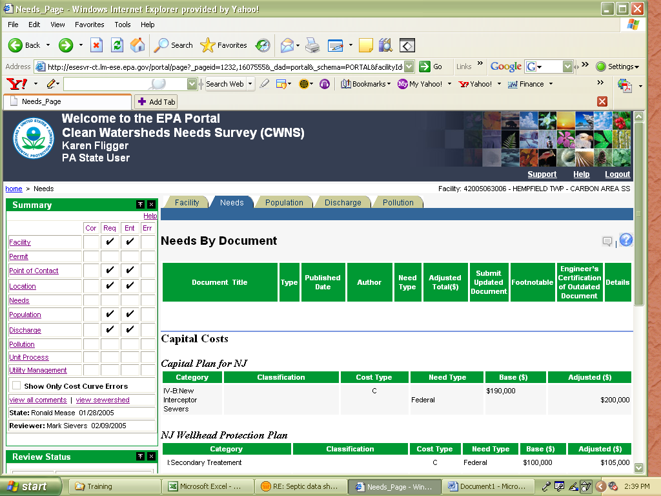
Task: Open the address bar dropdown arrow
Action: pyautogui.click(x=409, y=67)
